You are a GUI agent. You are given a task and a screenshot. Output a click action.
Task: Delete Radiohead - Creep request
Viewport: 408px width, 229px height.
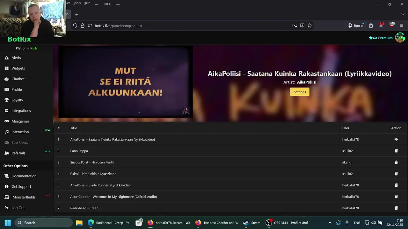coord(396,208)
